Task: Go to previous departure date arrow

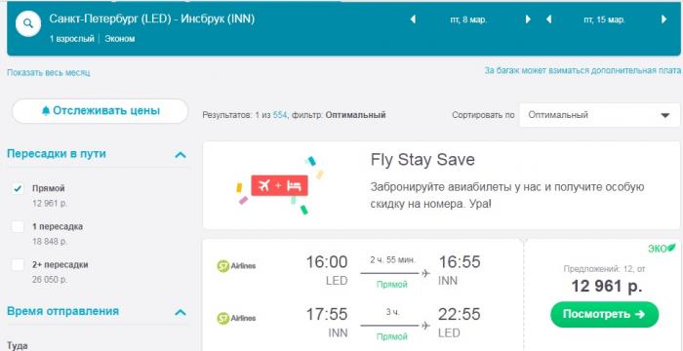Action: coord(413,19)
